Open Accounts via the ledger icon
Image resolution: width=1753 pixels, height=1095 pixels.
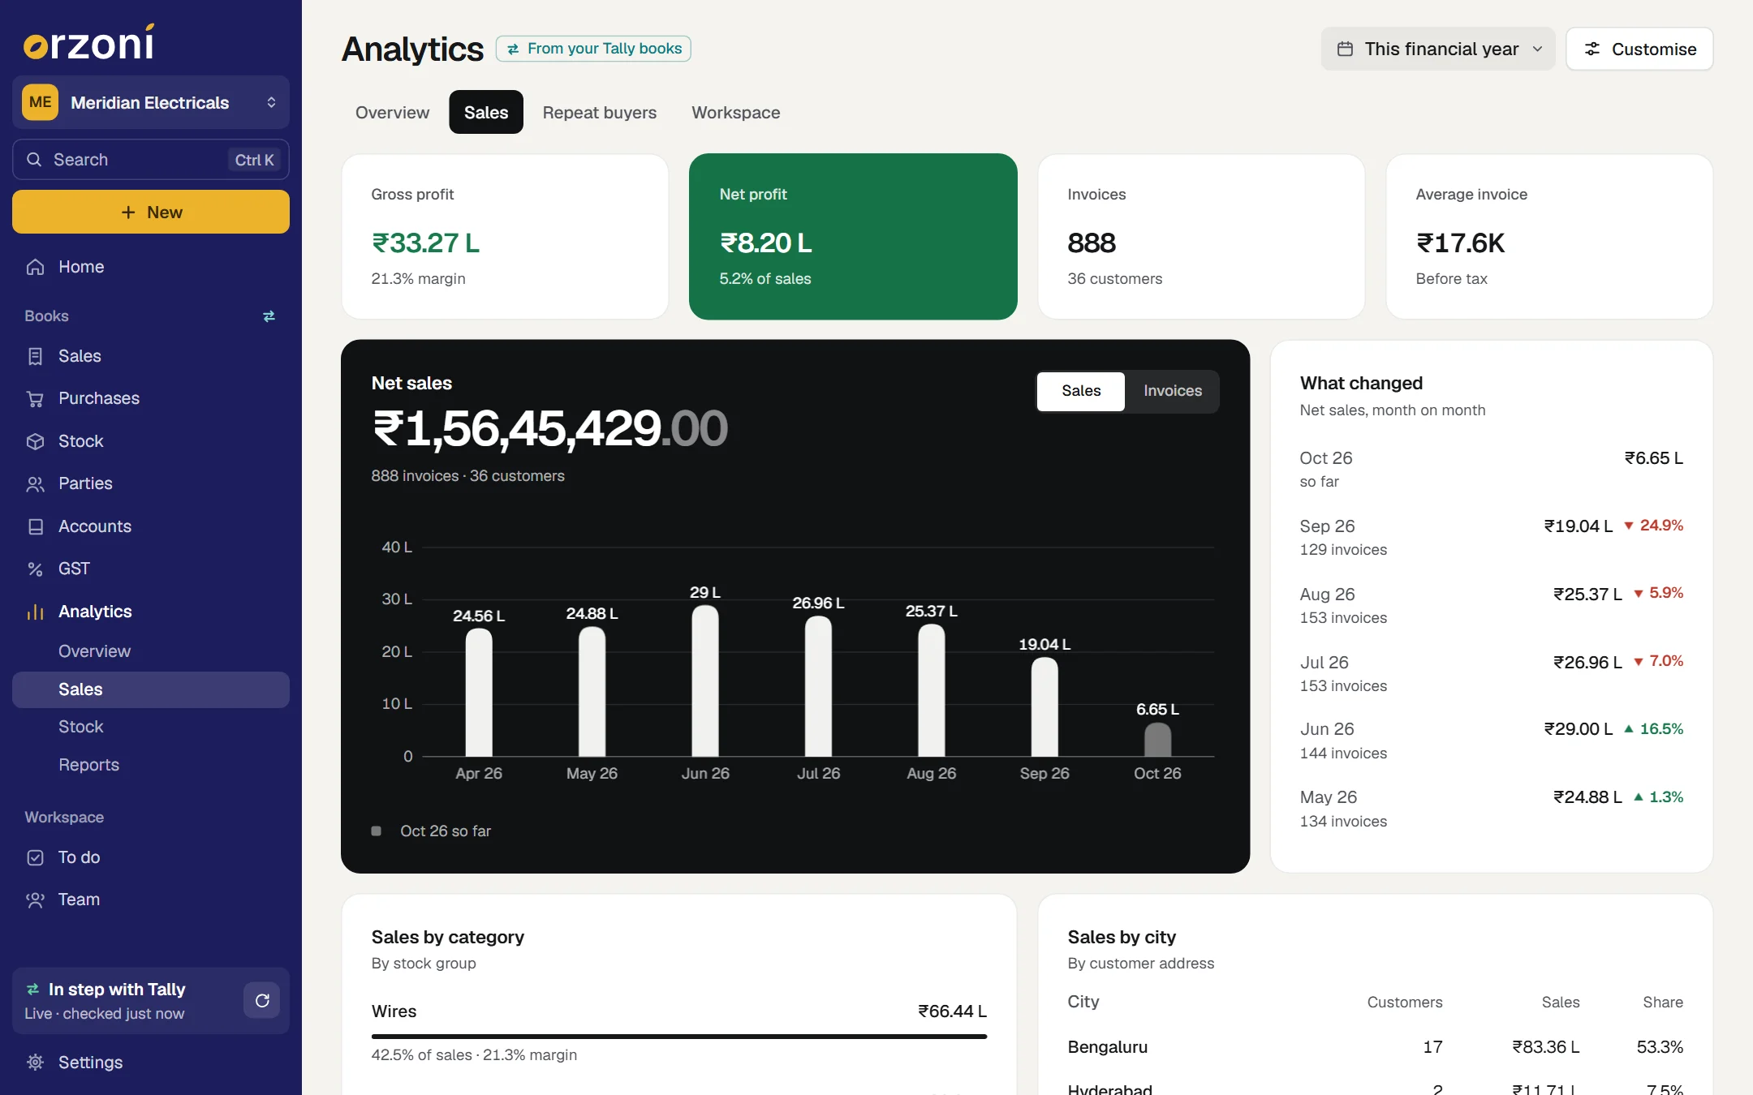point(35,526)
